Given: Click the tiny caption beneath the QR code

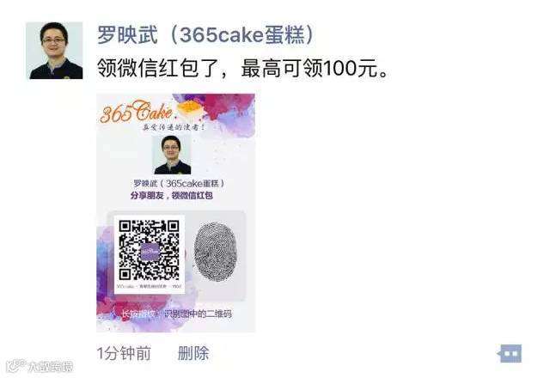Looking at the screenshot, I should [150, 286].
